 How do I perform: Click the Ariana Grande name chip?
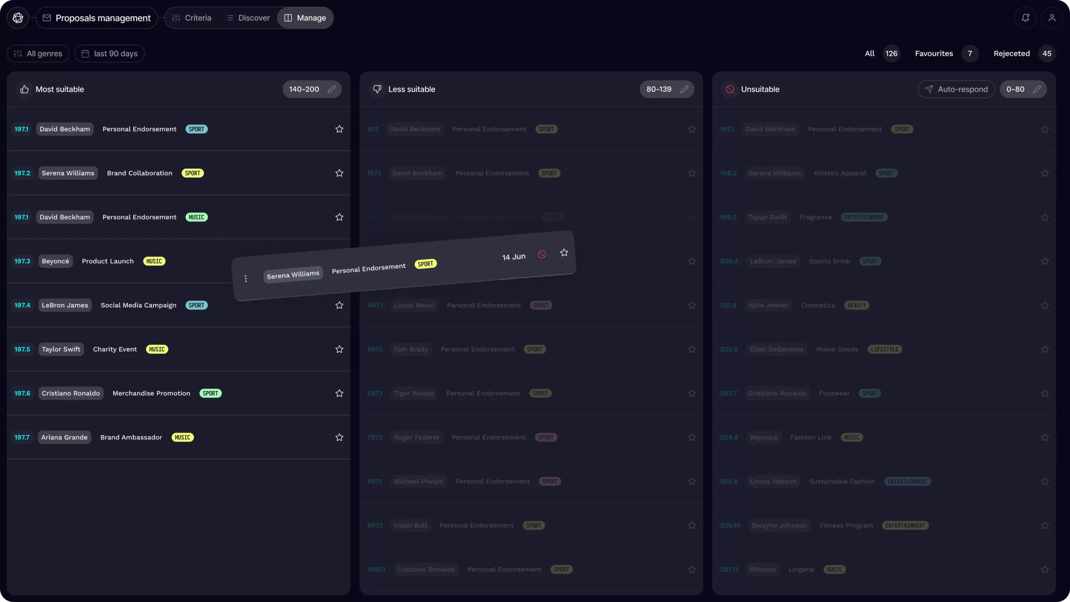click(64, 437)
